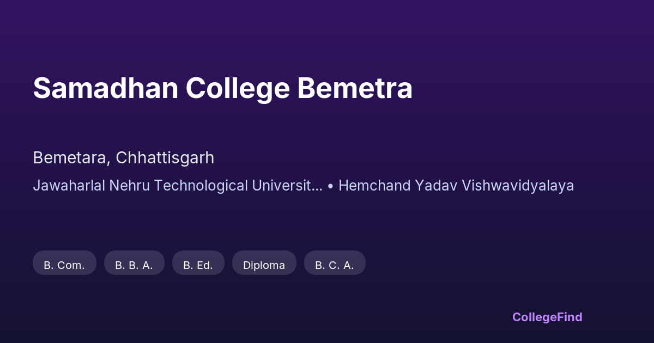The image size is (654, 343).
Task: Click the word "Hemchand" in affiliations
Action: tap(375, 186)
